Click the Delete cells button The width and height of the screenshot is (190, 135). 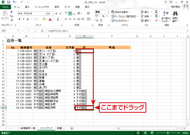(145, 16)
